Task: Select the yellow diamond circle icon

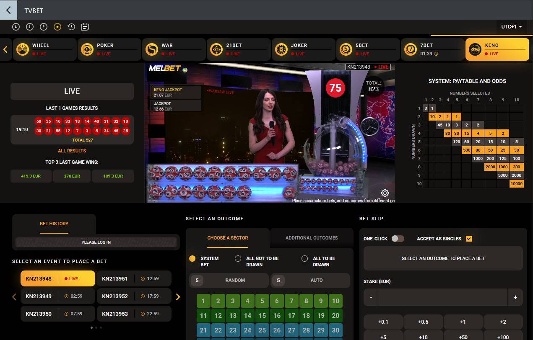Action: coord(57,27)
